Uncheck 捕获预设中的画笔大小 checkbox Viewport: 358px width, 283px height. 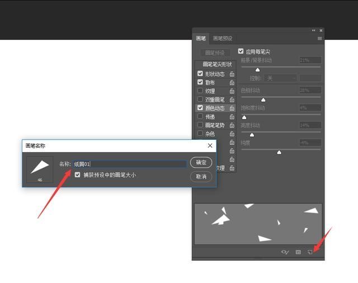[x=77, y=175]
